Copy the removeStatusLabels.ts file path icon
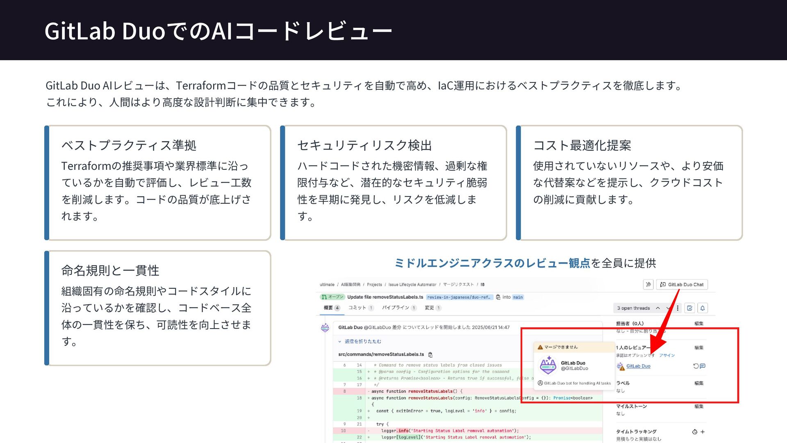This screenshot has width=787, height=443. 430,354
